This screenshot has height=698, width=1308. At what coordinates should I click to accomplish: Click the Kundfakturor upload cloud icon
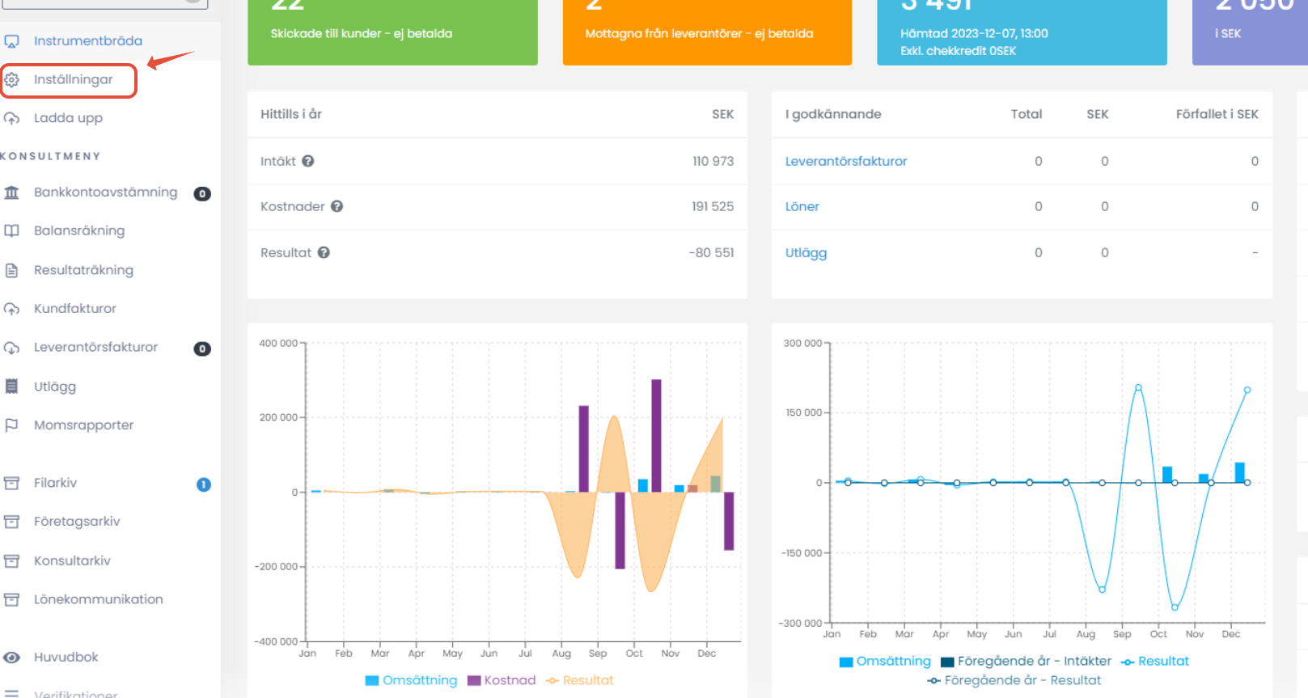[x=11, y=309]
